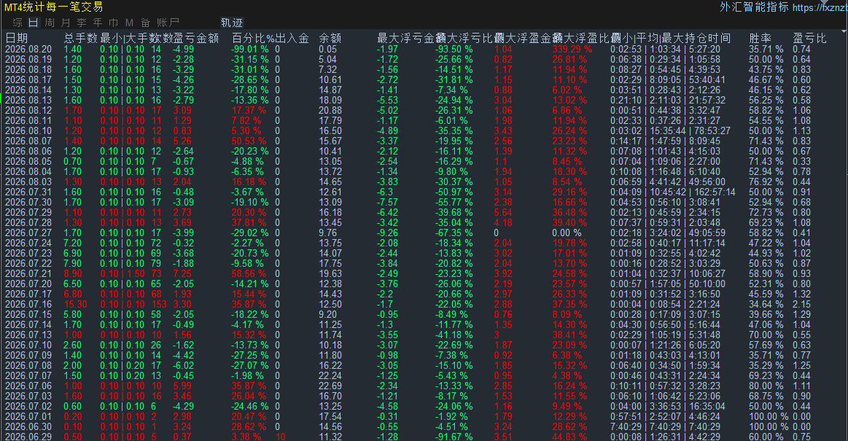The width and height of the screenshot is (848, 441).
Task: Click the 余额 column header
Action: (x=330, y=39)
